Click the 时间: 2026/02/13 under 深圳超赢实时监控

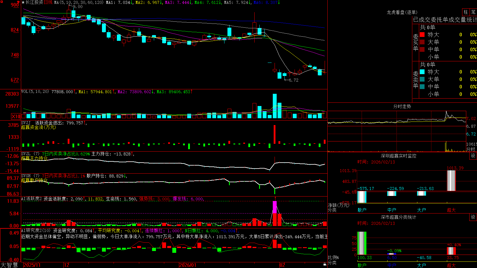376,162
